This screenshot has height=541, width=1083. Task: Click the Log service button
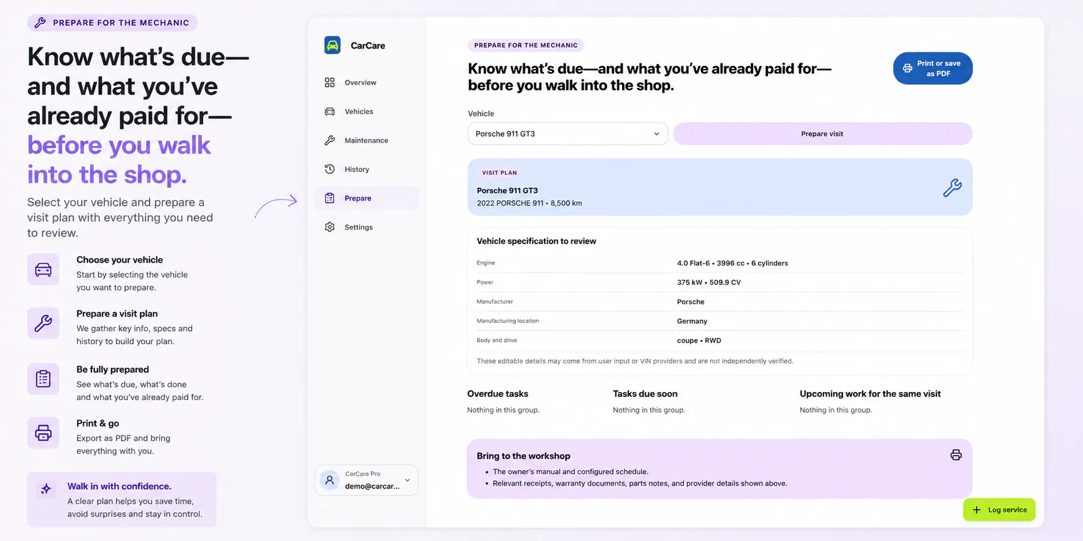click(x=999, y=510)
